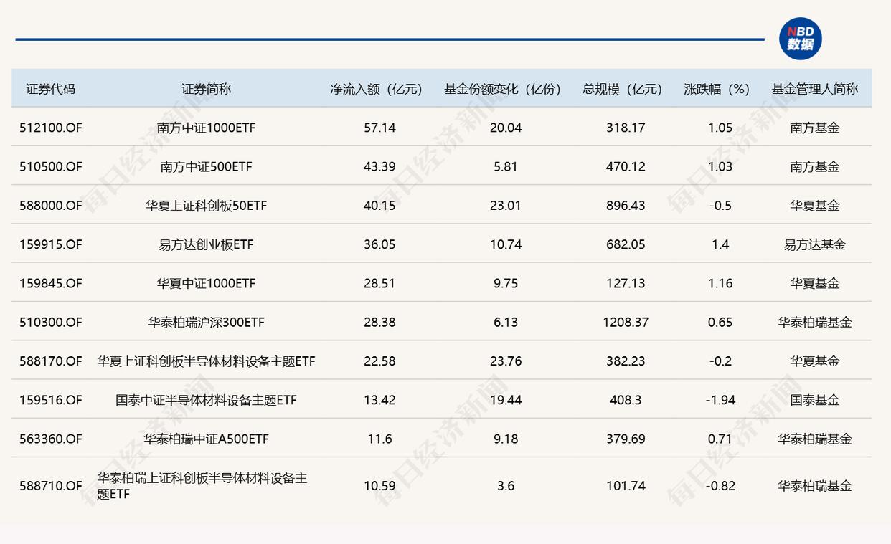The height and width of the screenshot is (544, 891).
Task: Click 华泰柏瑞基金 in the 510300.OF row
Action: coord(815,322)
